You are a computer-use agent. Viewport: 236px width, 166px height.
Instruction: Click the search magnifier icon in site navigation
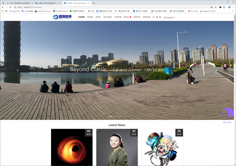(153, 17)
